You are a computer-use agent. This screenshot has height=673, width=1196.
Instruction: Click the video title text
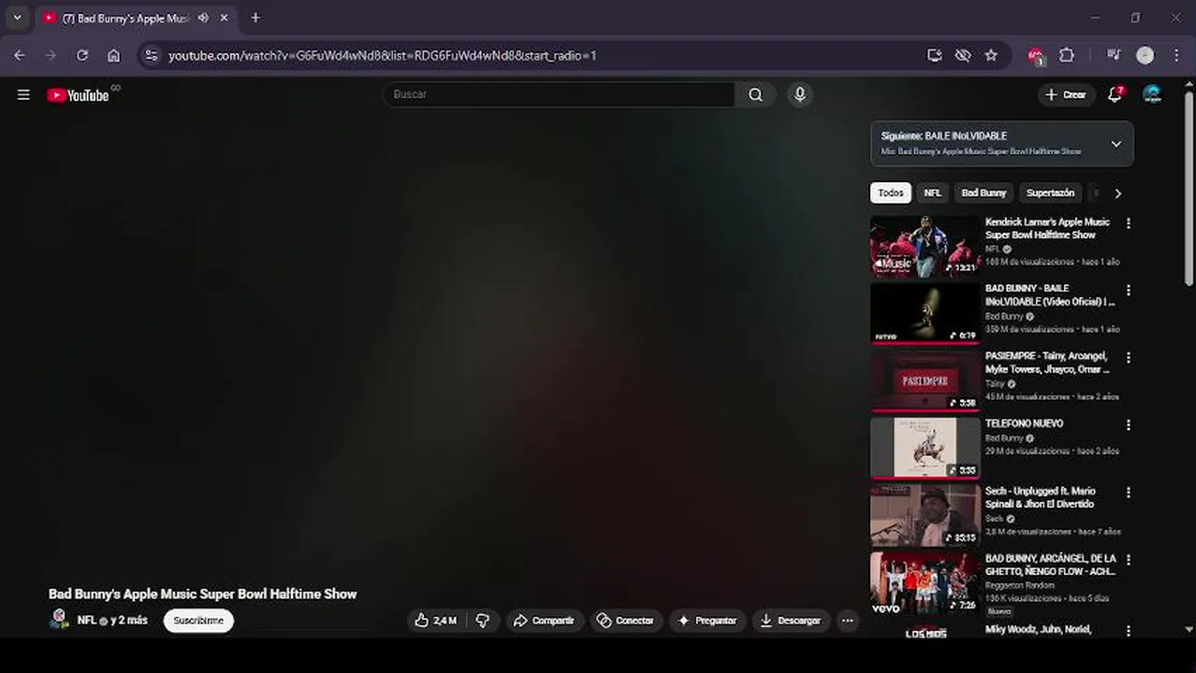point(203,594)
